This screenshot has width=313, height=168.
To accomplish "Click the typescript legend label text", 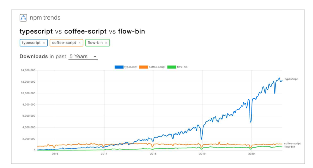I will click(131, 67).
